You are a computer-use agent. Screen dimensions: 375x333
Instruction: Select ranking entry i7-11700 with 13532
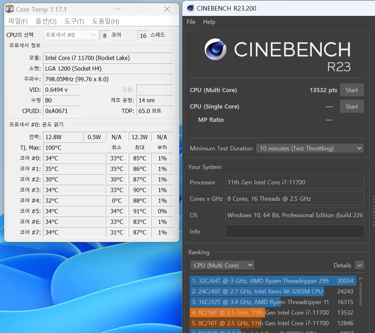pos(273,313)
